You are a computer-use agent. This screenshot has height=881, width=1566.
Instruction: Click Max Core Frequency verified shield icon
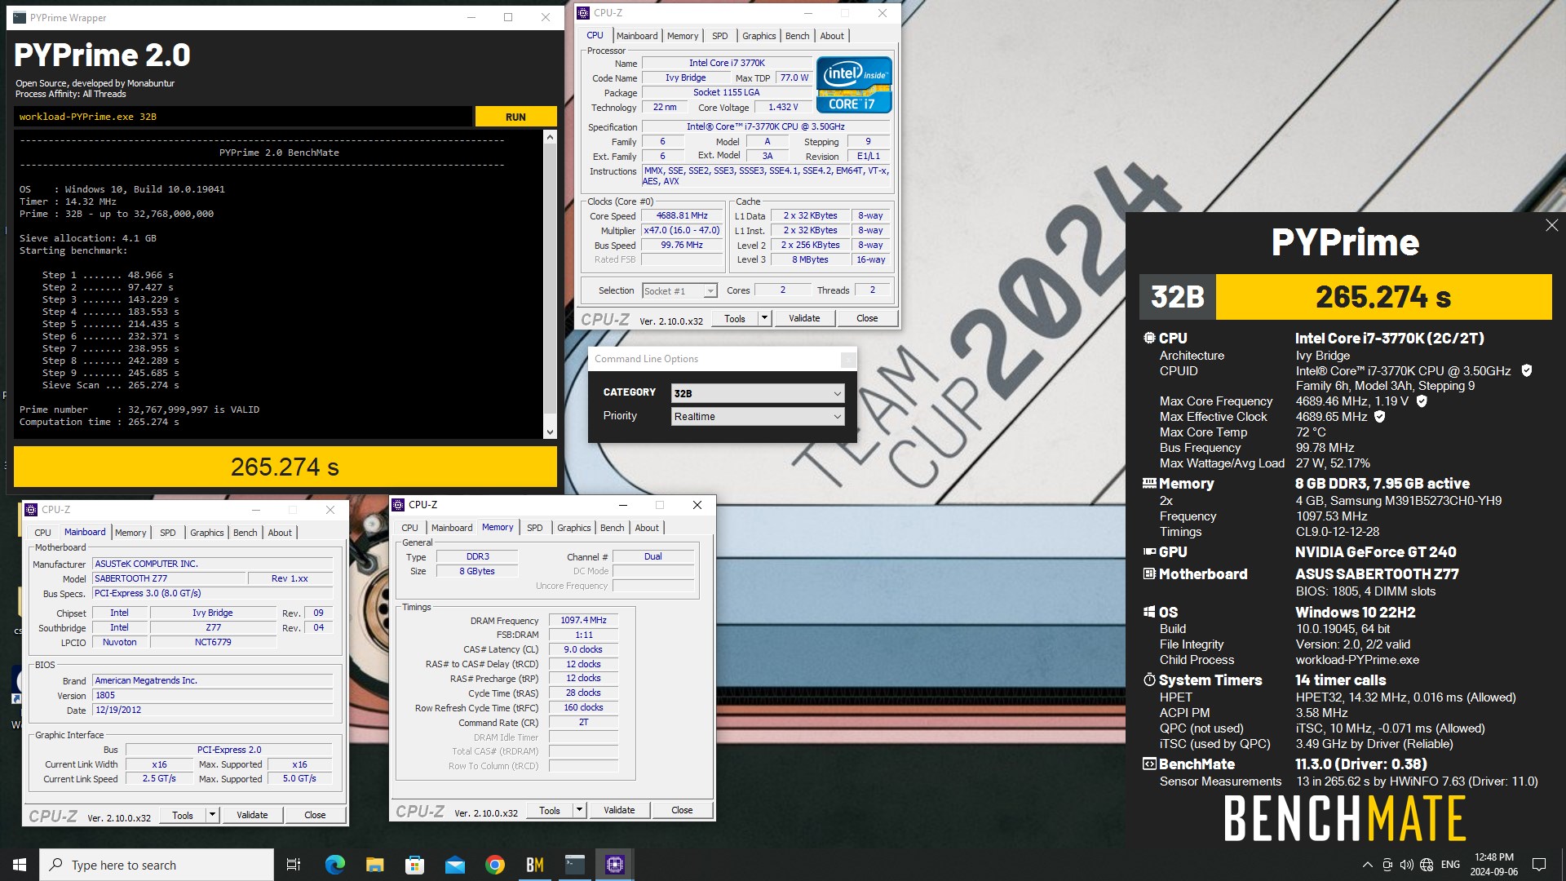click(x=1422, y=401)
